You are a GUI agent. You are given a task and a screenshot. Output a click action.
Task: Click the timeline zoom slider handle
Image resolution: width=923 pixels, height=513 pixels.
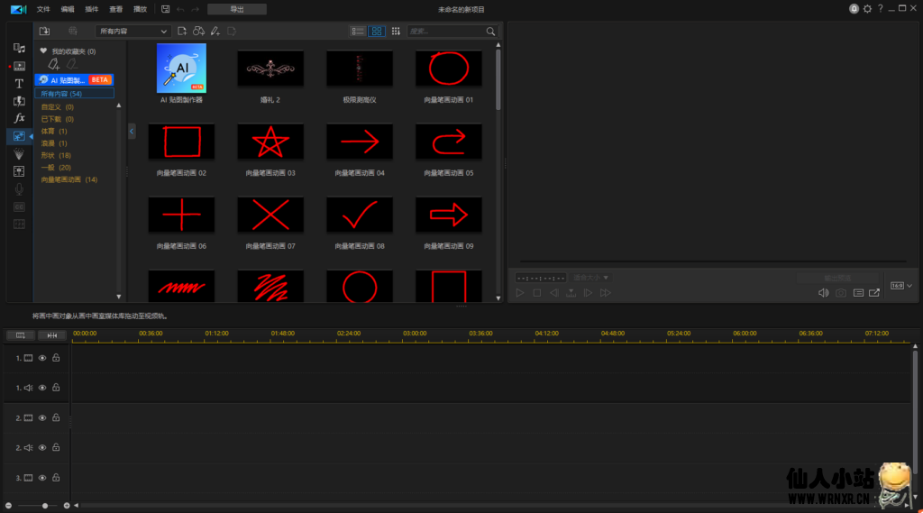click(x=45, y=506)
